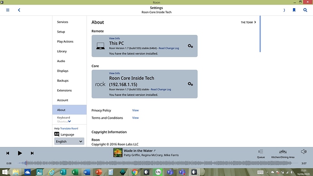Image resolution: width=313 pixels, height=176 pixels.
Task: Skip to the next track
Action: click(x=32, y=153)
